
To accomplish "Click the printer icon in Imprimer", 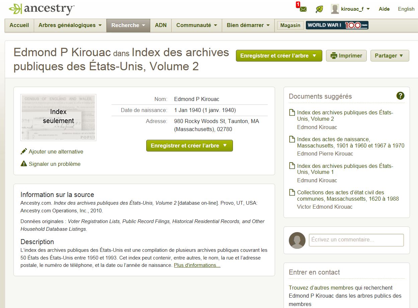I will tap(334, 56).
